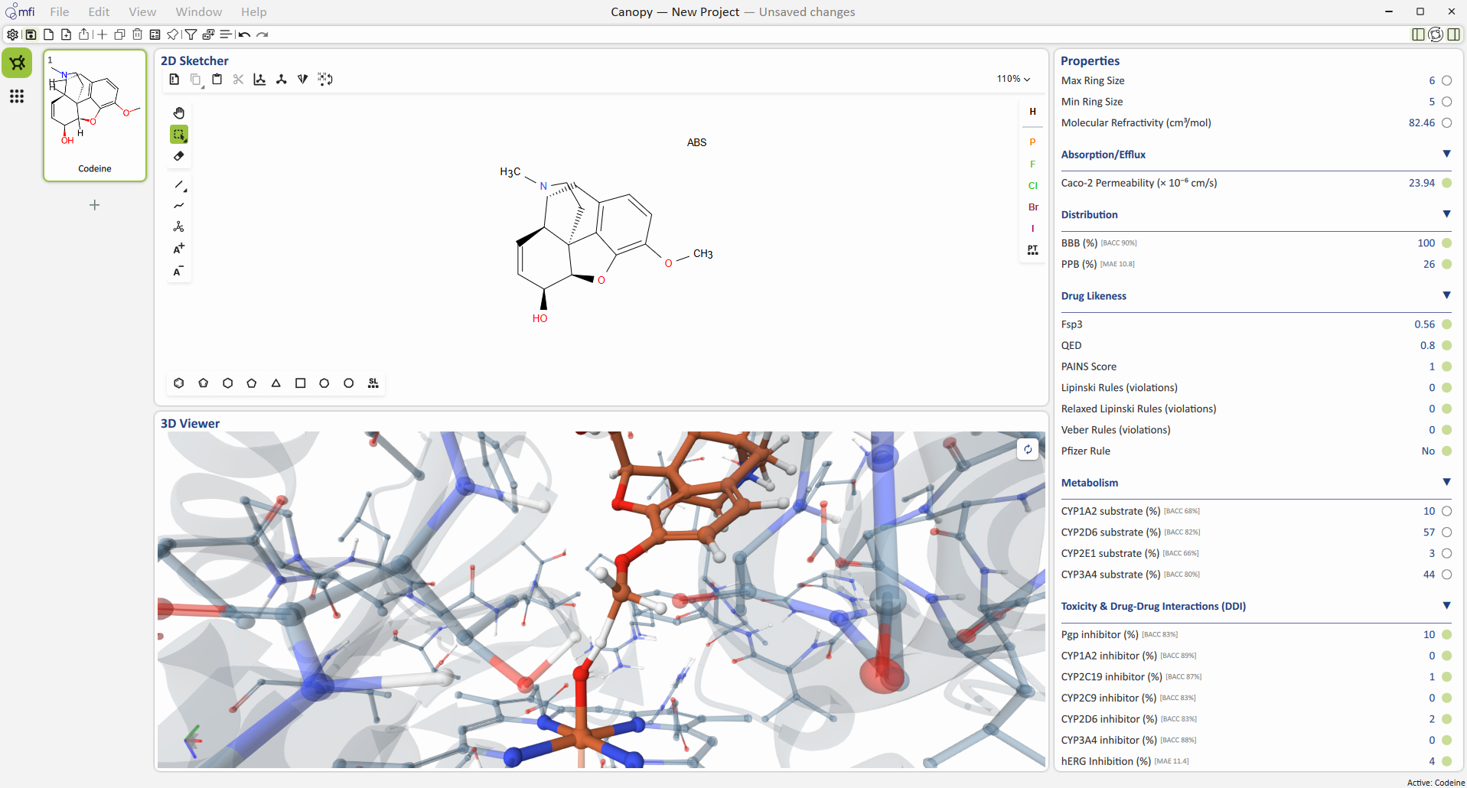Screen dimensions: 1467x788
Task: Select the eraser tool in sketcher
Action: [179, 156]
